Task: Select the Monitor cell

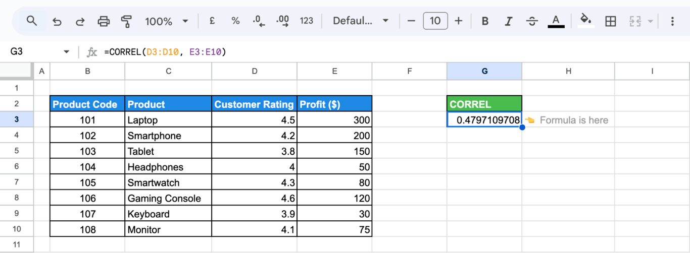Action: [168, 229]
